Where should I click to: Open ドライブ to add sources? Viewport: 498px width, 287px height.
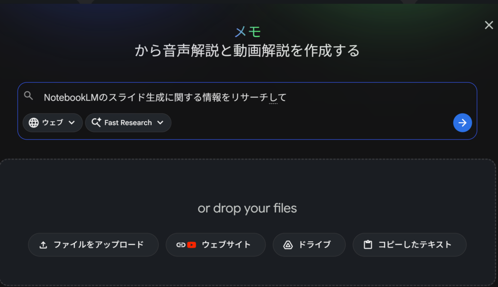coord(309,245)
